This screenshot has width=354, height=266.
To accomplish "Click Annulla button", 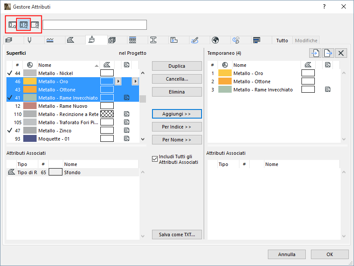I will 287,254.
